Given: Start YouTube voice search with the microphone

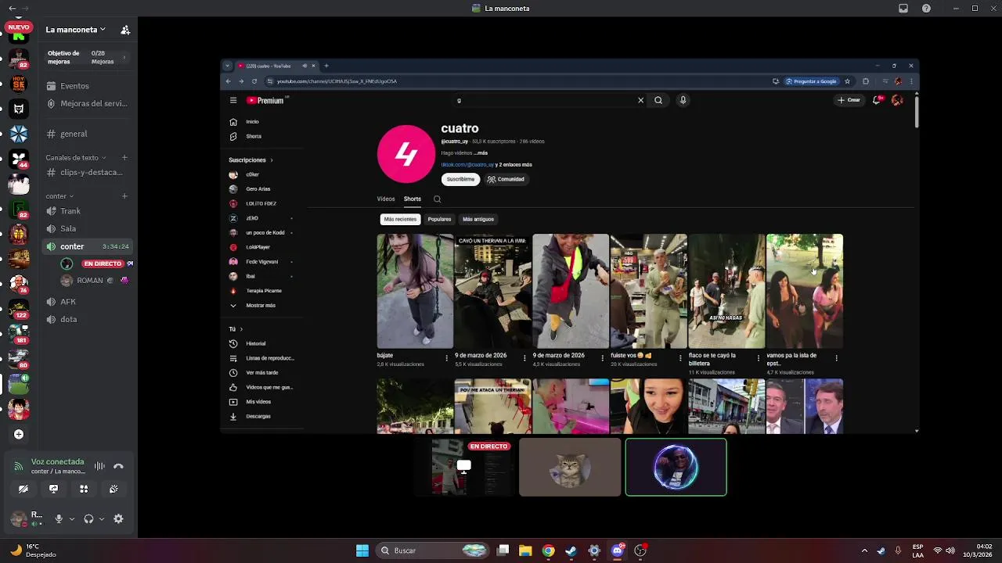Looking at the screenshot, I should (683, 100).
